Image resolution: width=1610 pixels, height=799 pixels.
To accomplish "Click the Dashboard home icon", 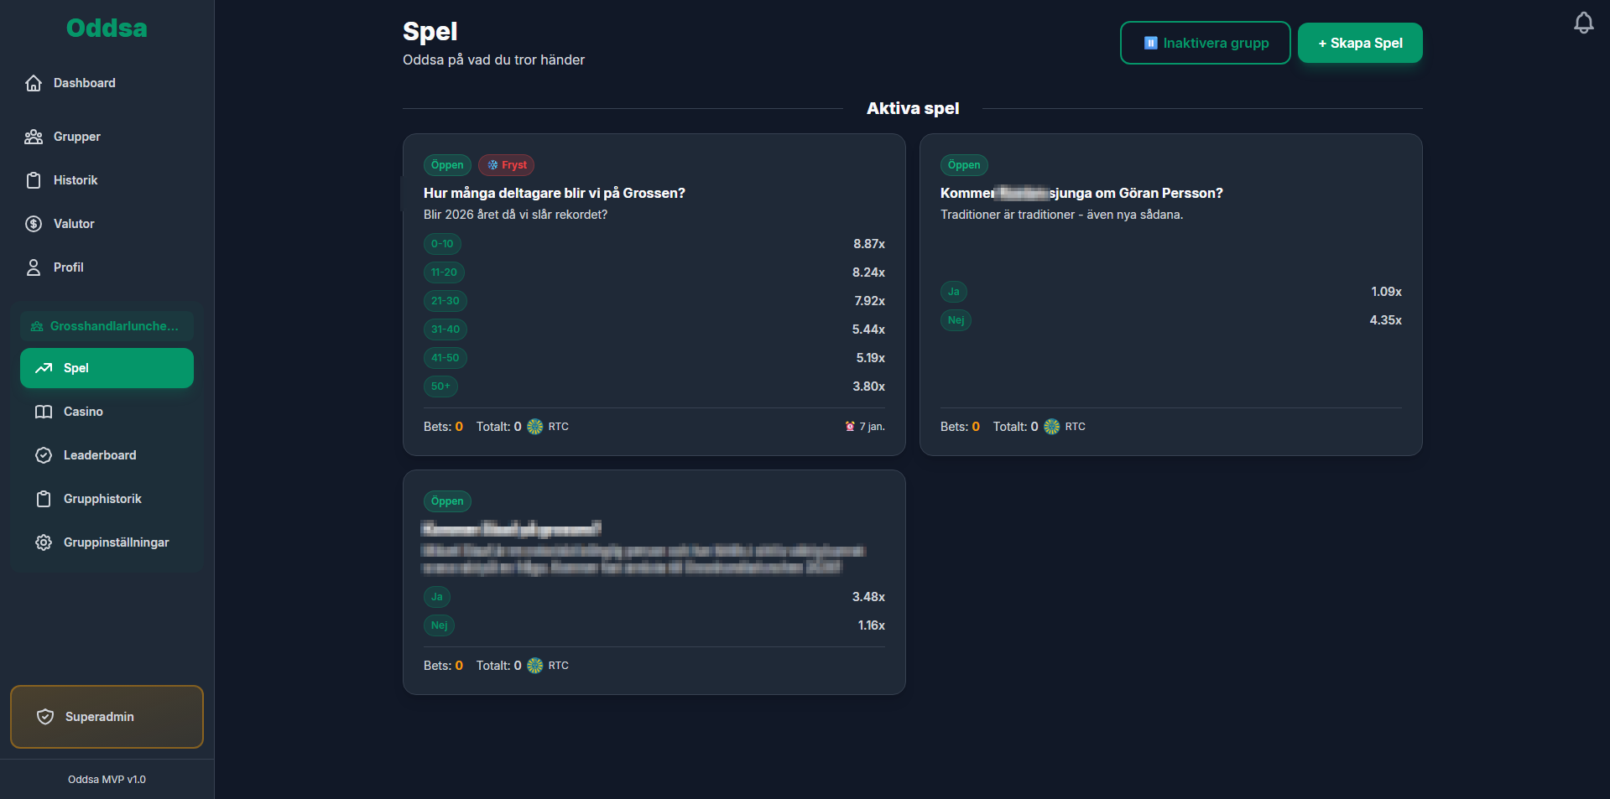I will 34,83.
